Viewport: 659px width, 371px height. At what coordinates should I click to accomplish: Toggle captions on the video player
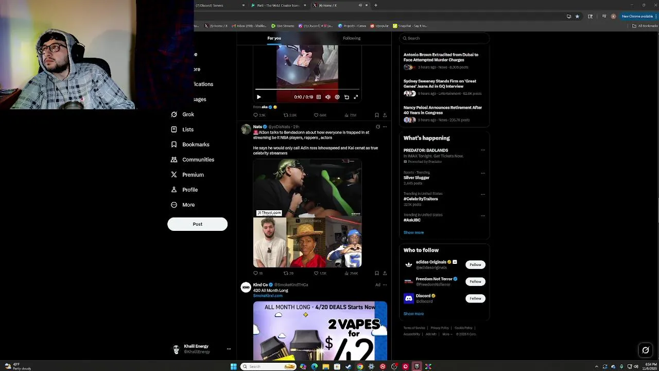click(x=319, y=97)
